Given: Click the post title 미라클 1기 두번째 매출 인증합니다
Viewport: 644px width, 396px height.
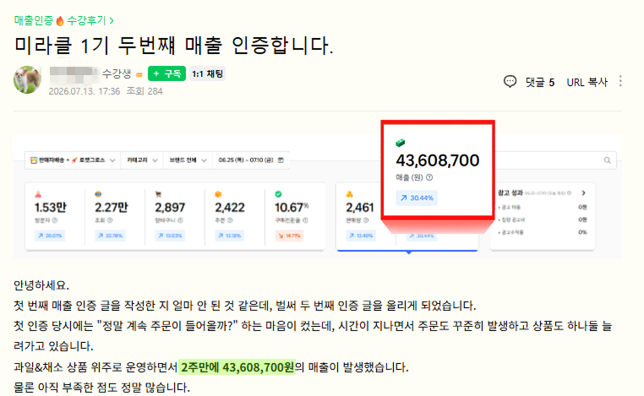Looking at the screenshot, I should [174, 45].
